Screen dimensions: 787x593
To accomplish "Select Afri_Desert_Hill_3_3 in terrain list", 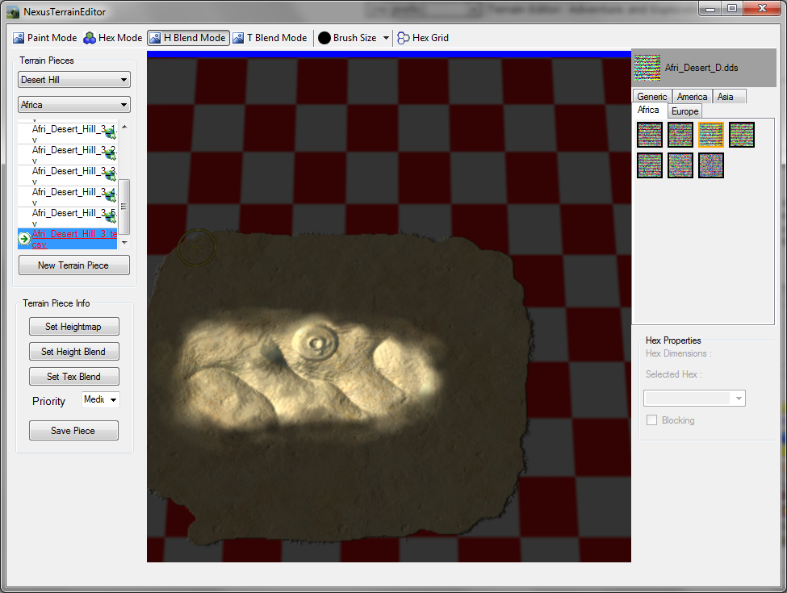I will [x=67, y=174].
